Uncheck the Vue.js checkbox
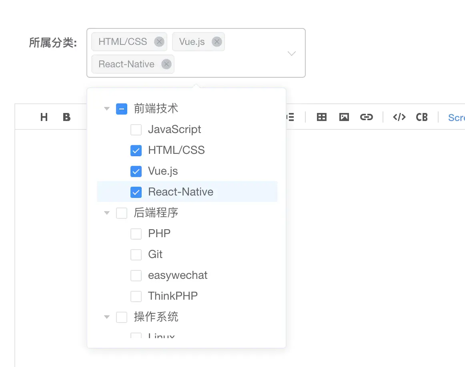Screen dimensions: 465x367 point(136,171)
